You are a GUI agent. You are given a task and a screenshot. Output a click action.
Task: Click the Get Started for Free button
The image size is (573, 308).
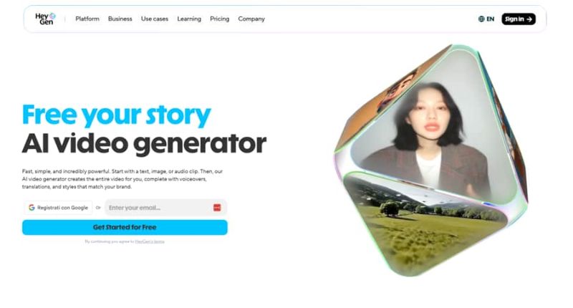click(125, 227)
